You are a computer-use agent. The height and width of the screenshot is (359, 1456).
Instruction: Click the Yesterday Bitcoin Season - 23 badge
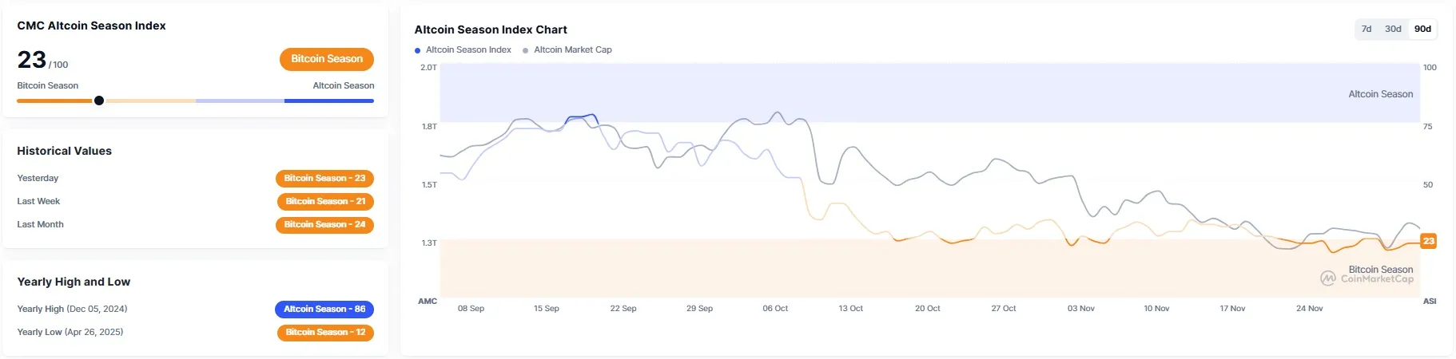(x=324, y=179)
